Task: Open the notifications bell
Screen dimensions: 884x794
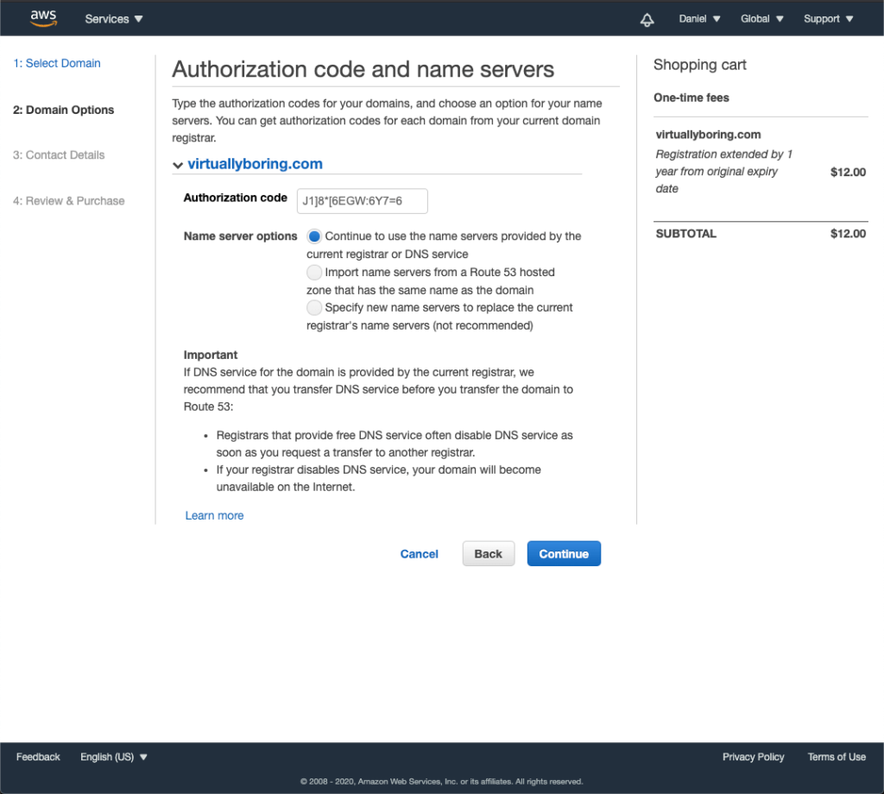Action: coord(647,18)
